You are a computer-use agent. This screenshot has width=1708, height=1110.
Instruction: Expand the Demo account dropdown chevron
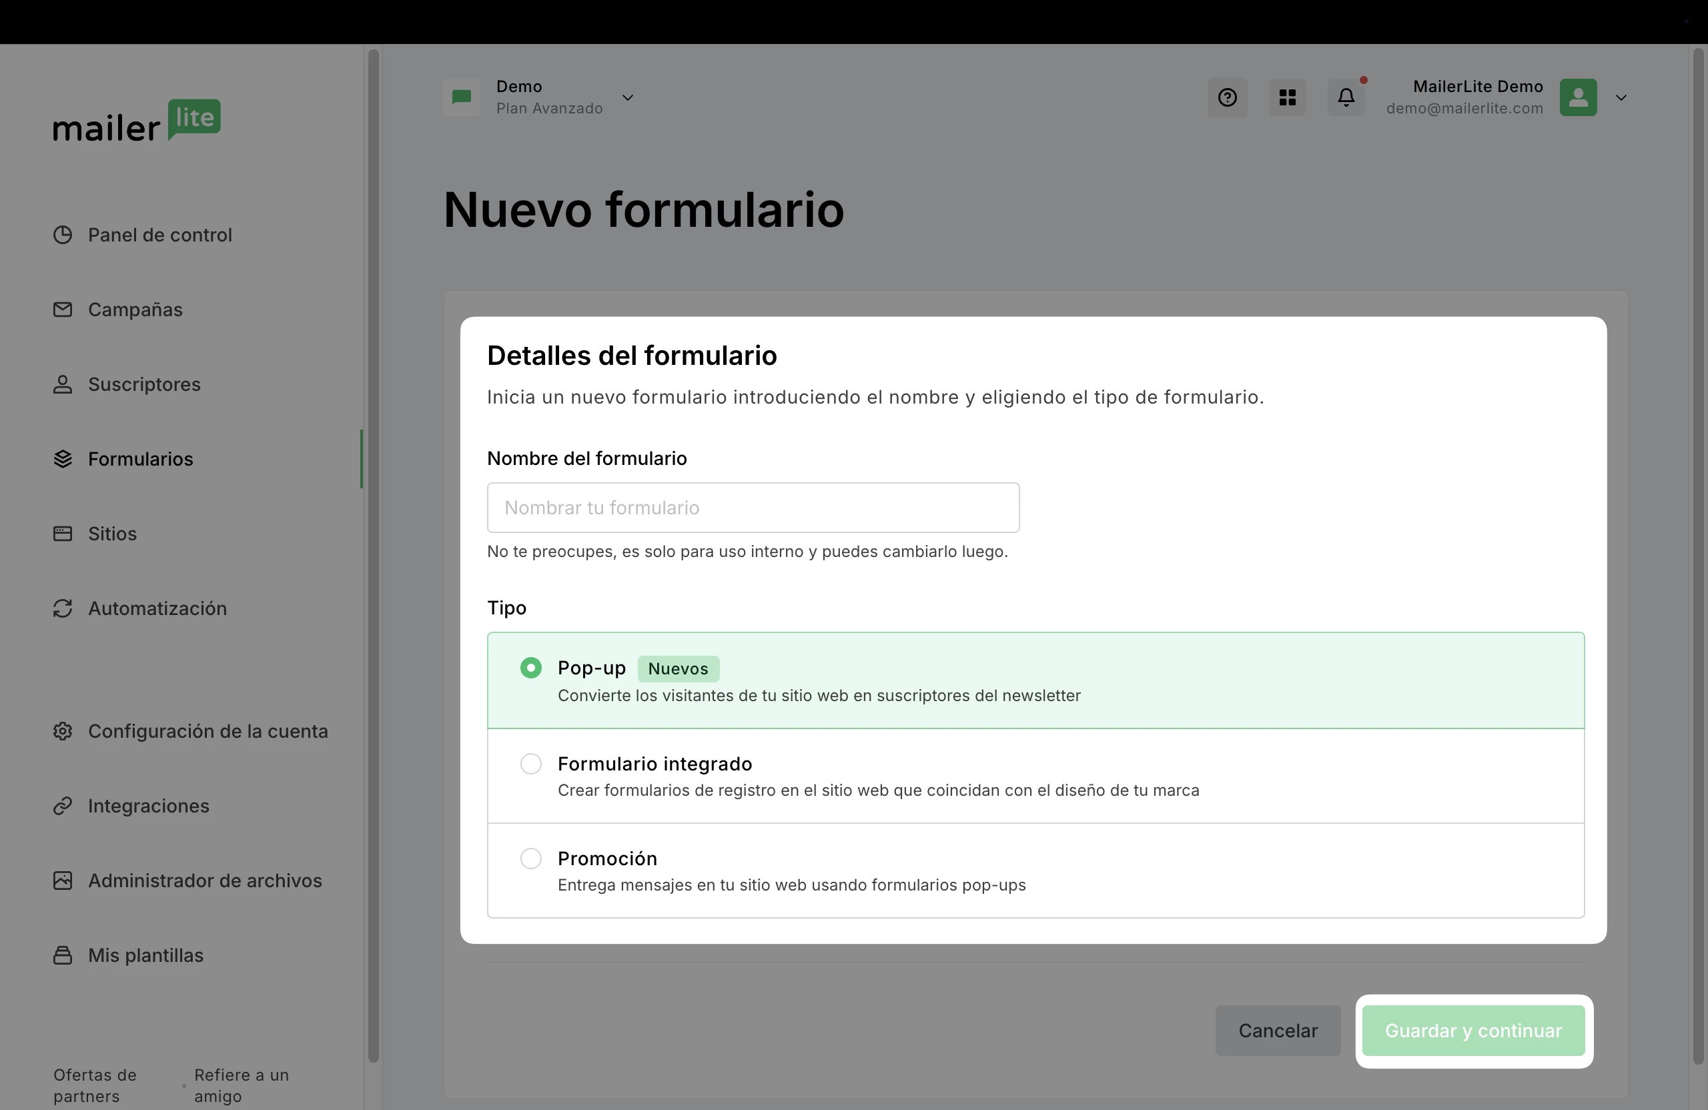(627, 97)
